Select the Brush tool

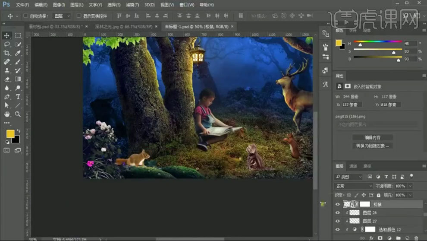pyautogui.click(x=18, y=62)
